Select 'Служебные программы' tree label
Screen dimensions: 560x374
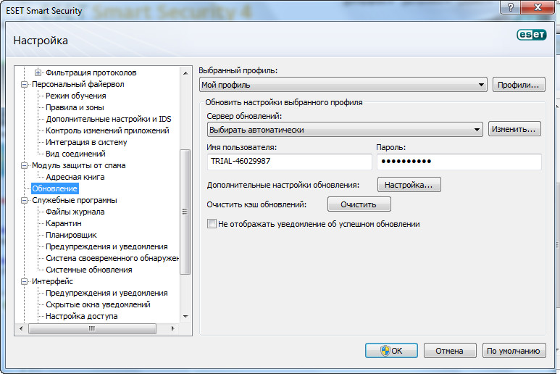75,200
